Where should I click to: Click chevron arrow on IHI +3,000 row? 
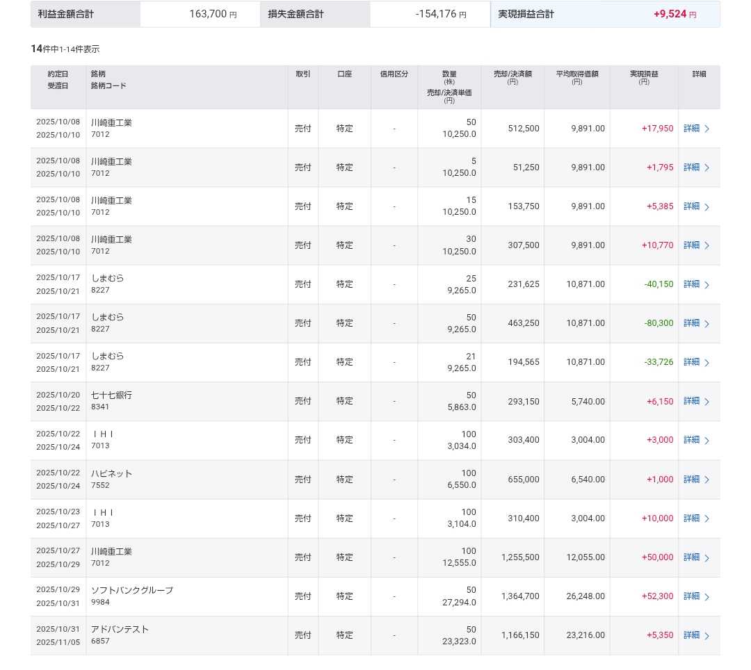[707, 440]
